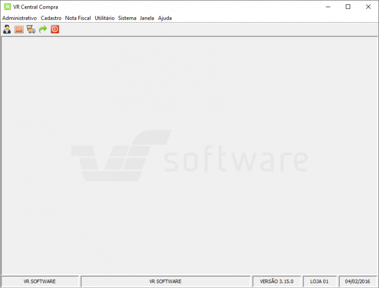This screenshot has height=288, width=379.
Task: Select the Sistema menu
Action: [x=127, y=18]
